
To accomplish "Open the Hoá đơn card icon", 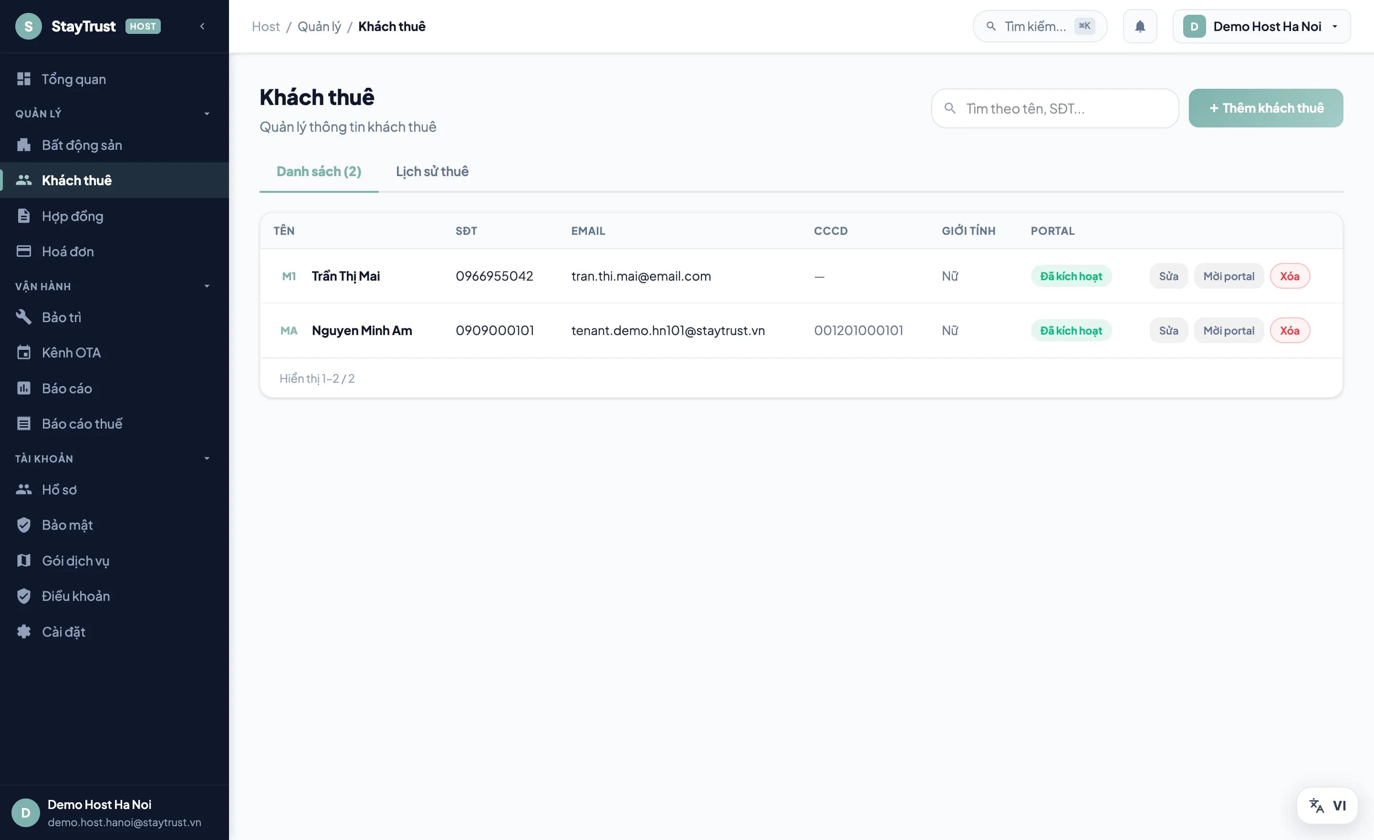I will tap(23, 251).
